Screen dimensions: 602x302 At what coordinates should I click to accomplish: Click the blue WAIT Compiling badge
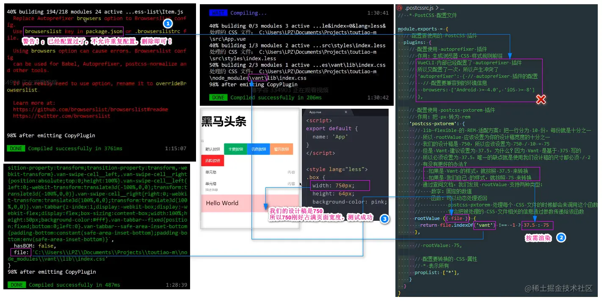[x=218, y=13]
